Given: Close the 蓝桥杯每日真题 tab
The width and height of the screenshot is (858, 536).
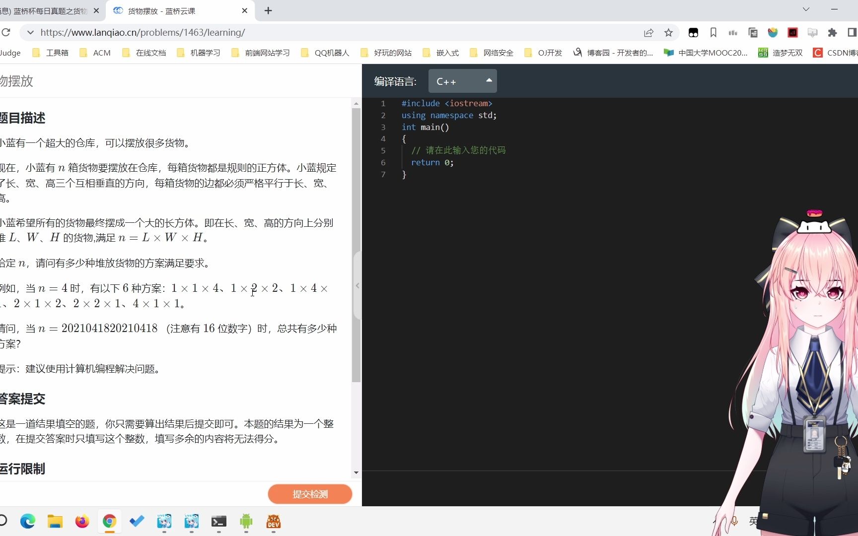Looking at the screenshot, I should [x=96, y=10].
